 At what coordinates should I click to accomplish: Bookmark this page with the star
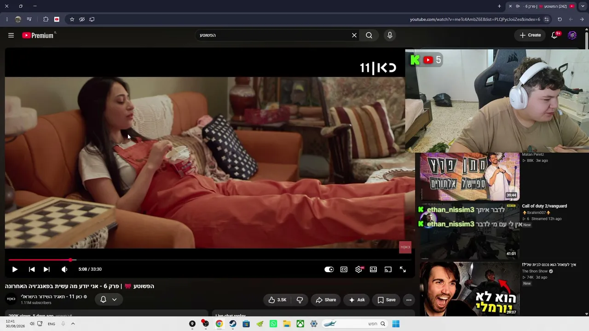pos(72,19)
